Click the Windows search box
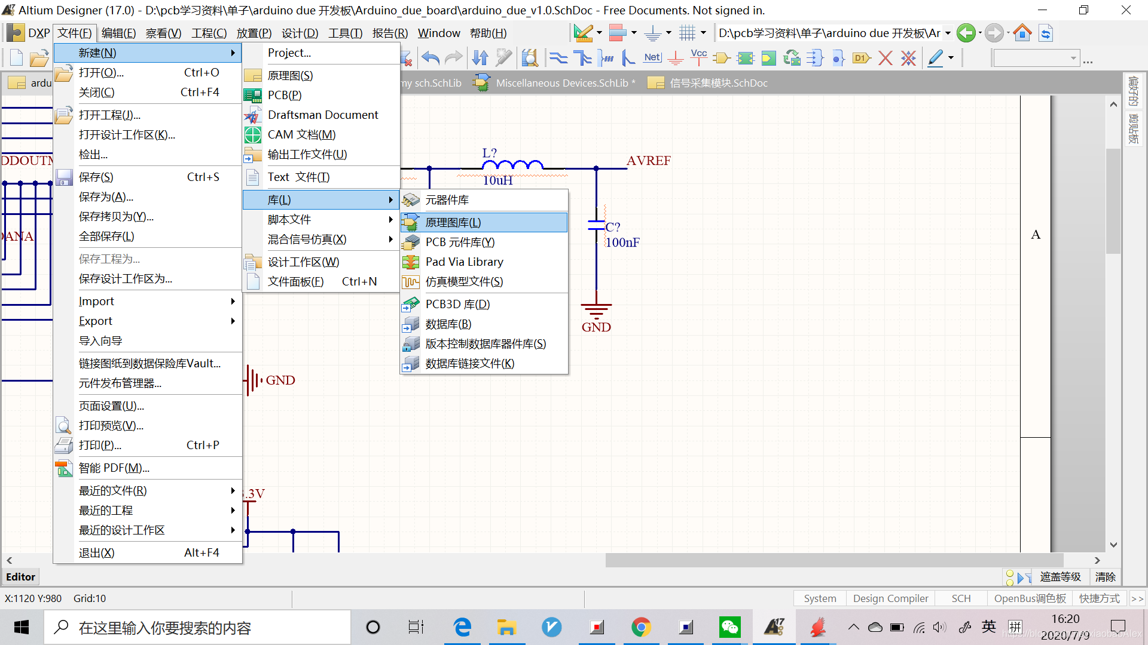Viewport: 1148px width, 645px height. pos(197,627)
